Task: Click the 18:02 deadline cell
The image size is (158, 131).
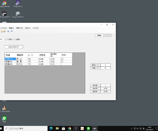Action: [x=55, y=62]
